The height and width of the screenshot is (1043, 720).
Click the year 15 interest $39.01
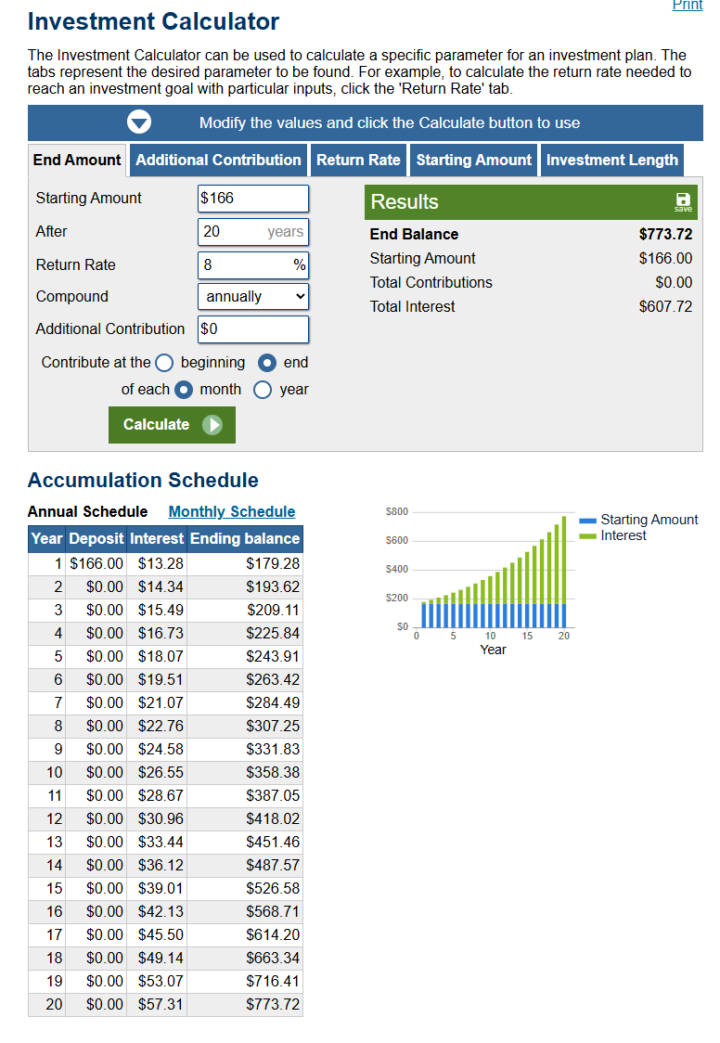161,889
